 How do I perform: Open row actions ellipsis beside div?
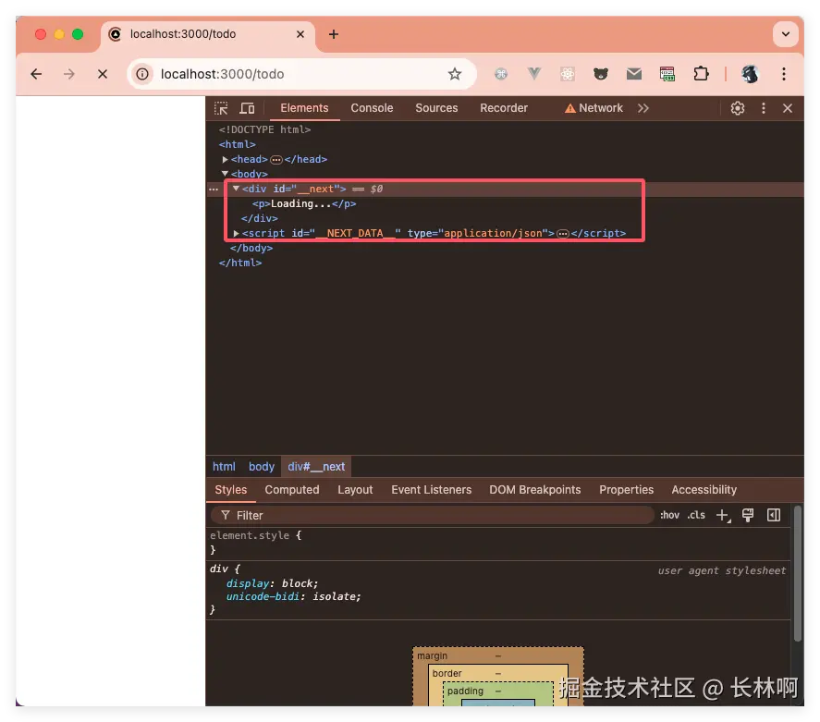tap(214, 190)
